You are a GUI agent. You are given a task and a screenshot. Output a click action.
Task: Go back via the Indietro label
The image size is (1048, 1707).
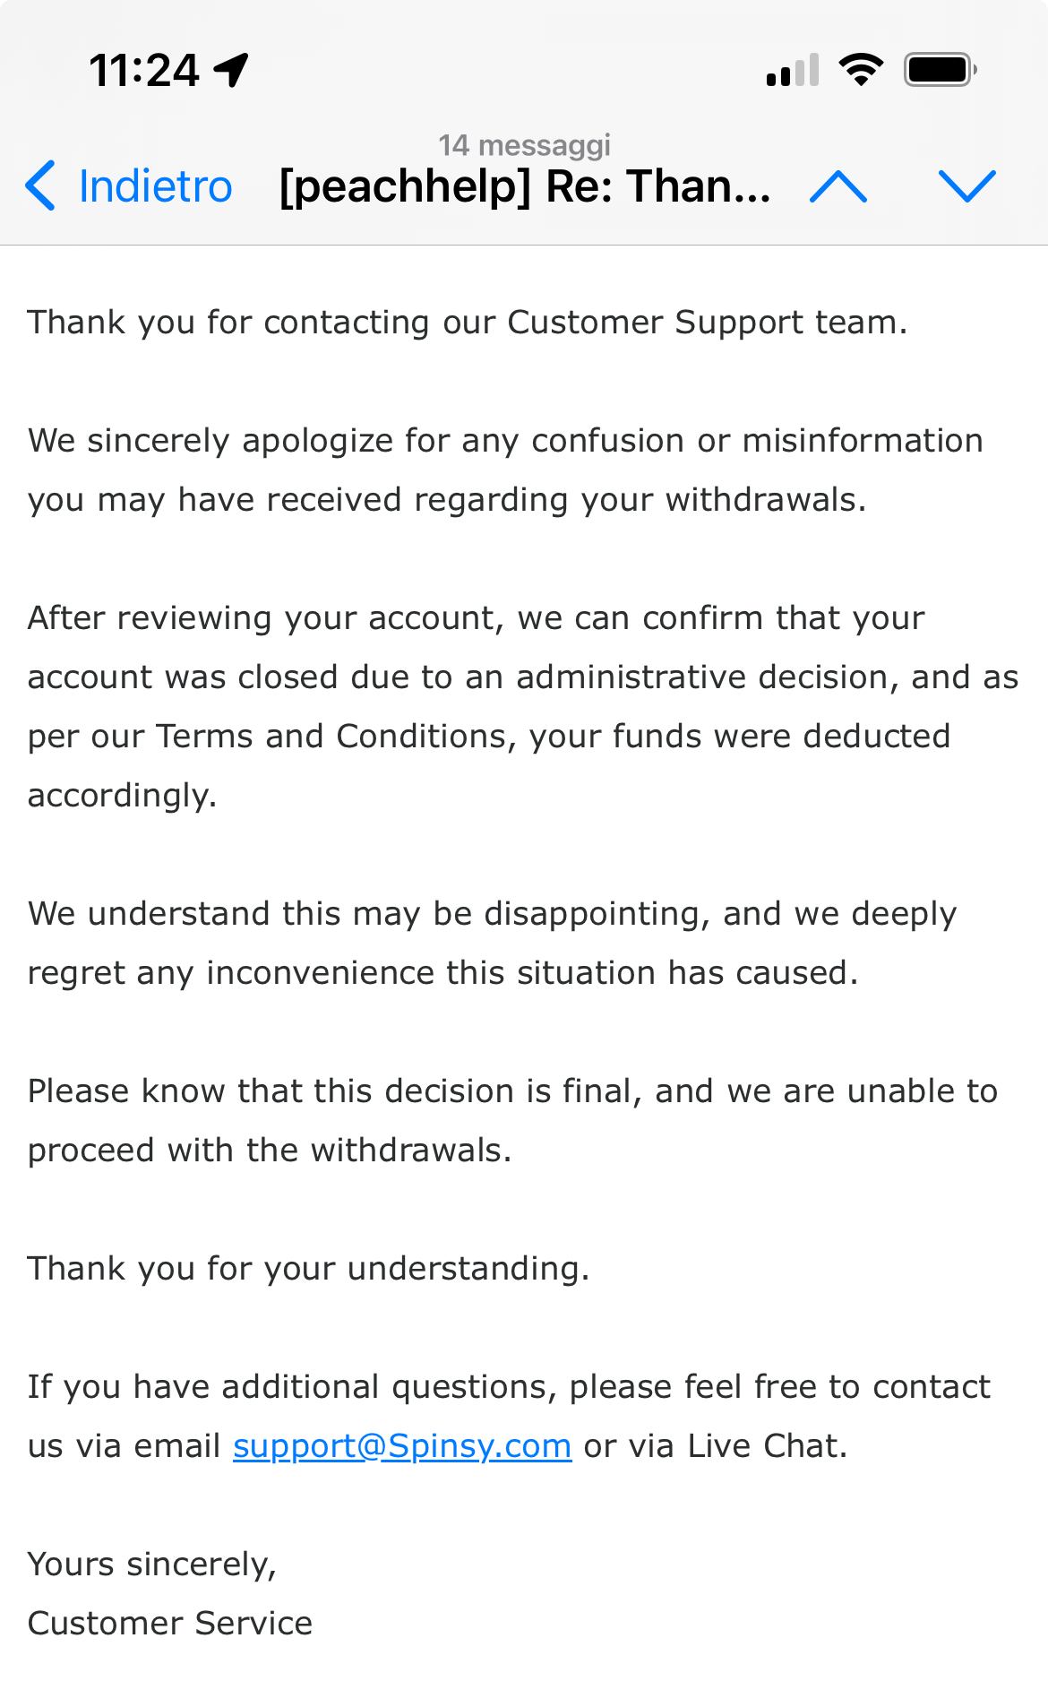coord(155,186)
